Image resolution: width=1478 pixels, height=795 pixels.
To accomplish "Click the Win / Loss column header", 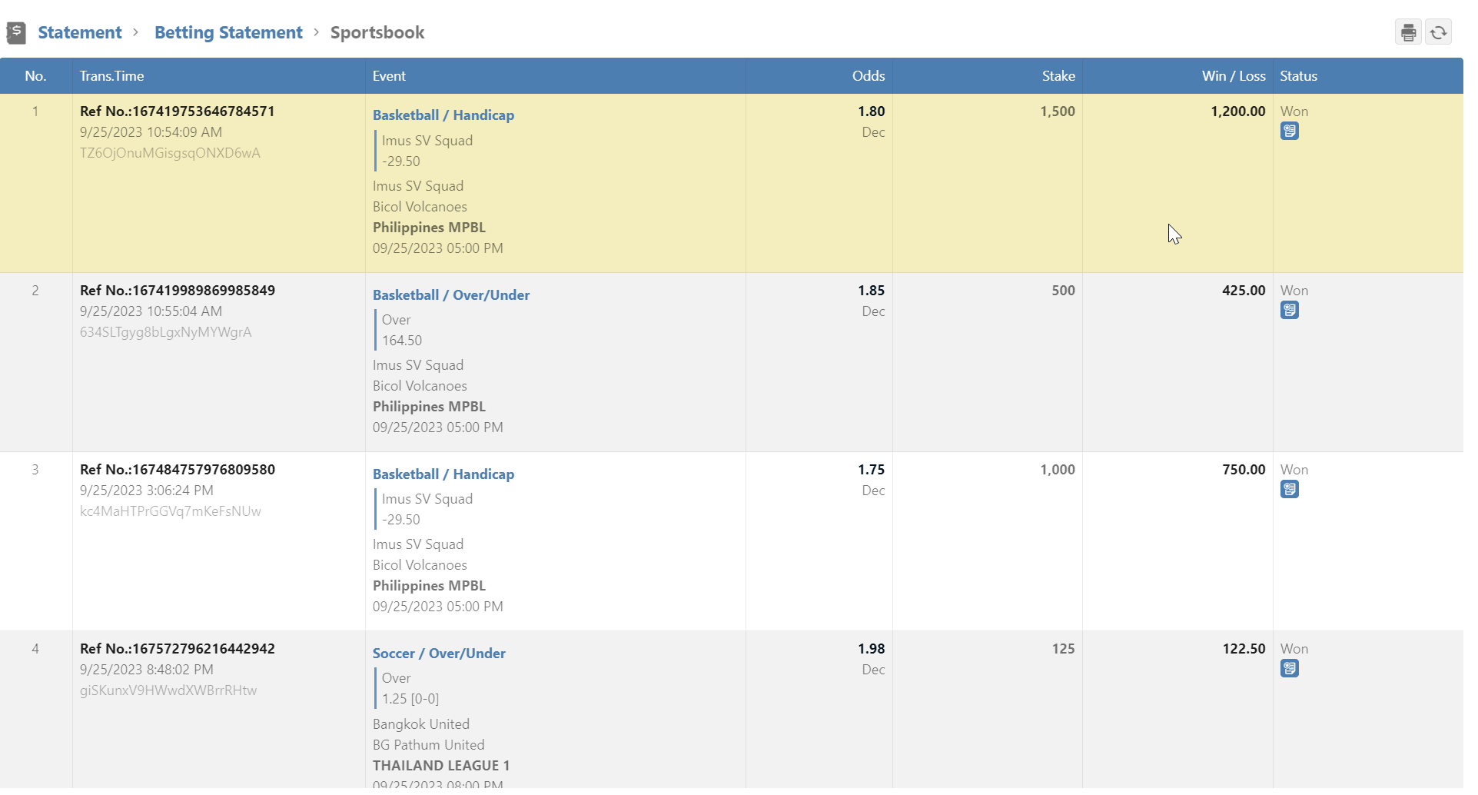I will 1233,76.
